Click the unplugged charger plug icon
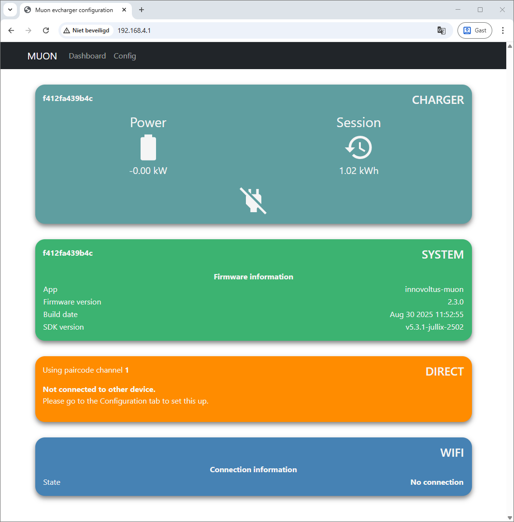Image resolution: width=514 pixels, height=522 pixels. point(253,201)
